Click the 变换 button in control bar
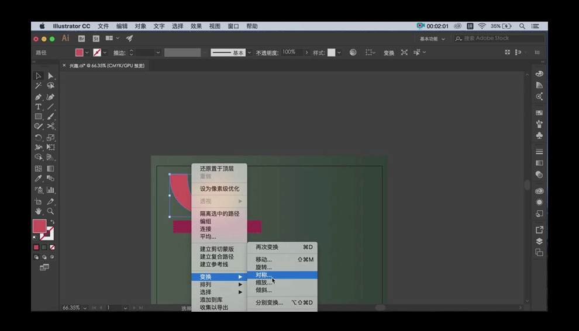The height and width of the screenshot is (331, 579). [x=389, y=53]
